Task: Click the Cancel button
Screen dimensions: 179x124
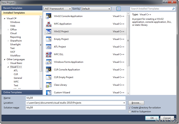Action: [167, 118]
